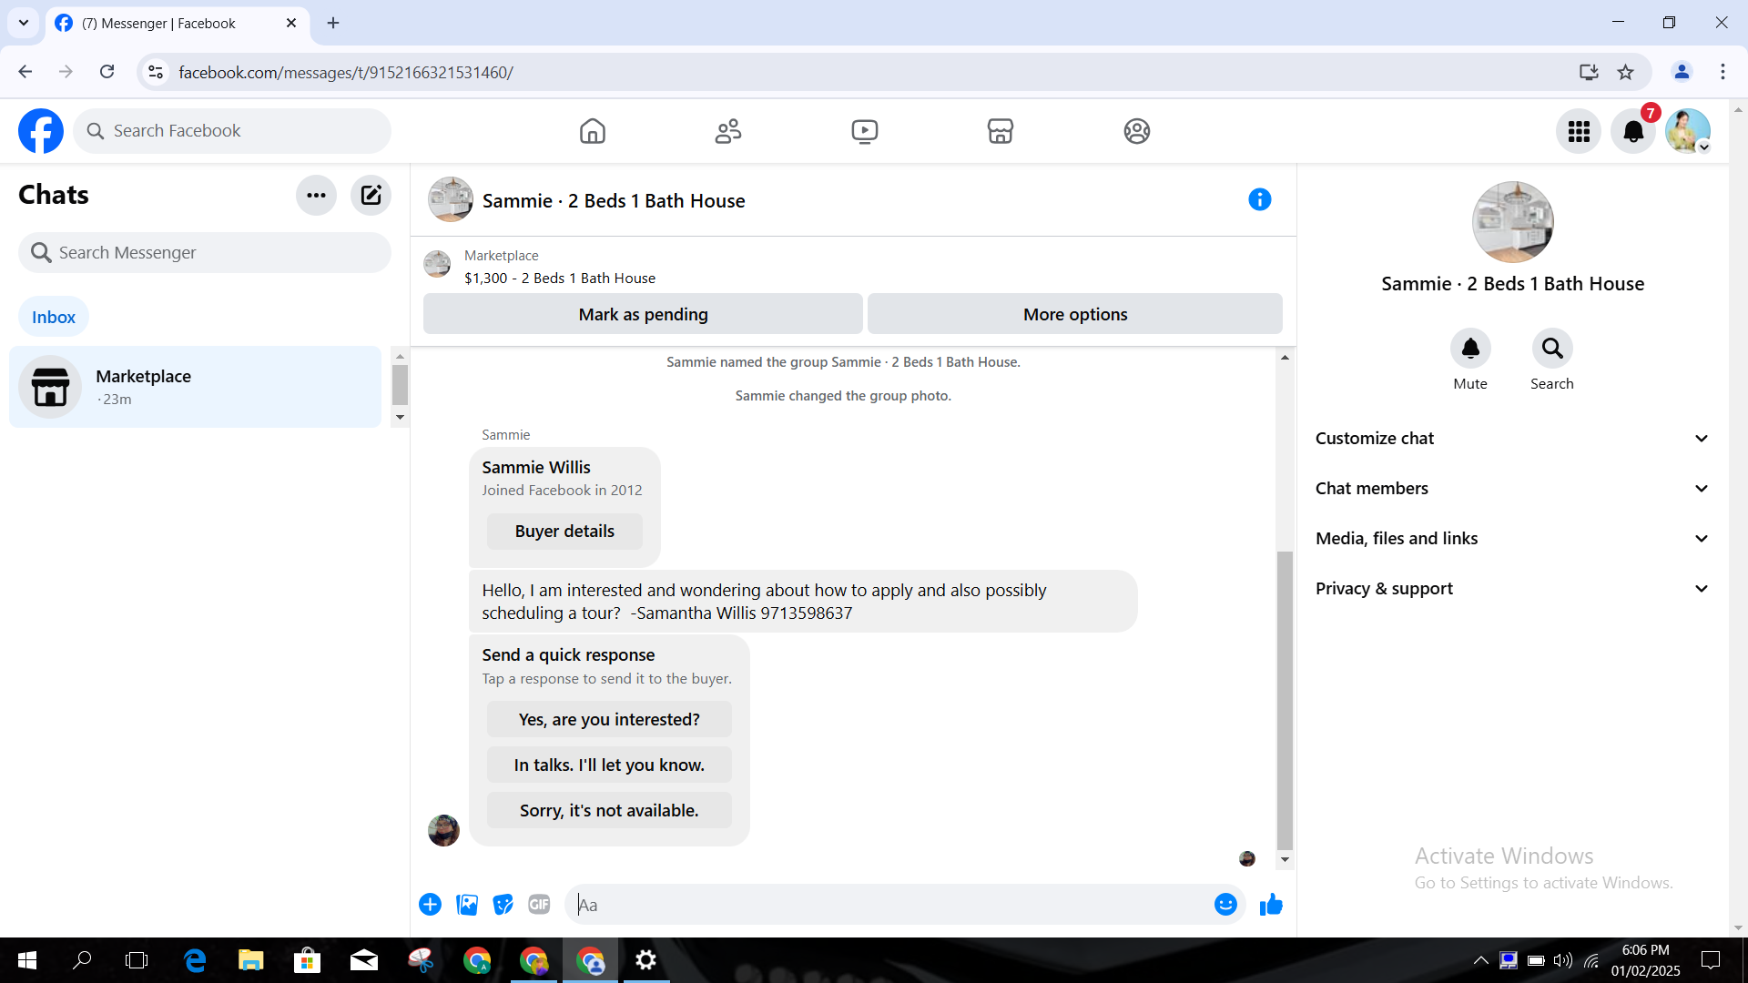Mute this conversation using bell button
This screenshot has height=983, width=1748.
point(1470,349)
